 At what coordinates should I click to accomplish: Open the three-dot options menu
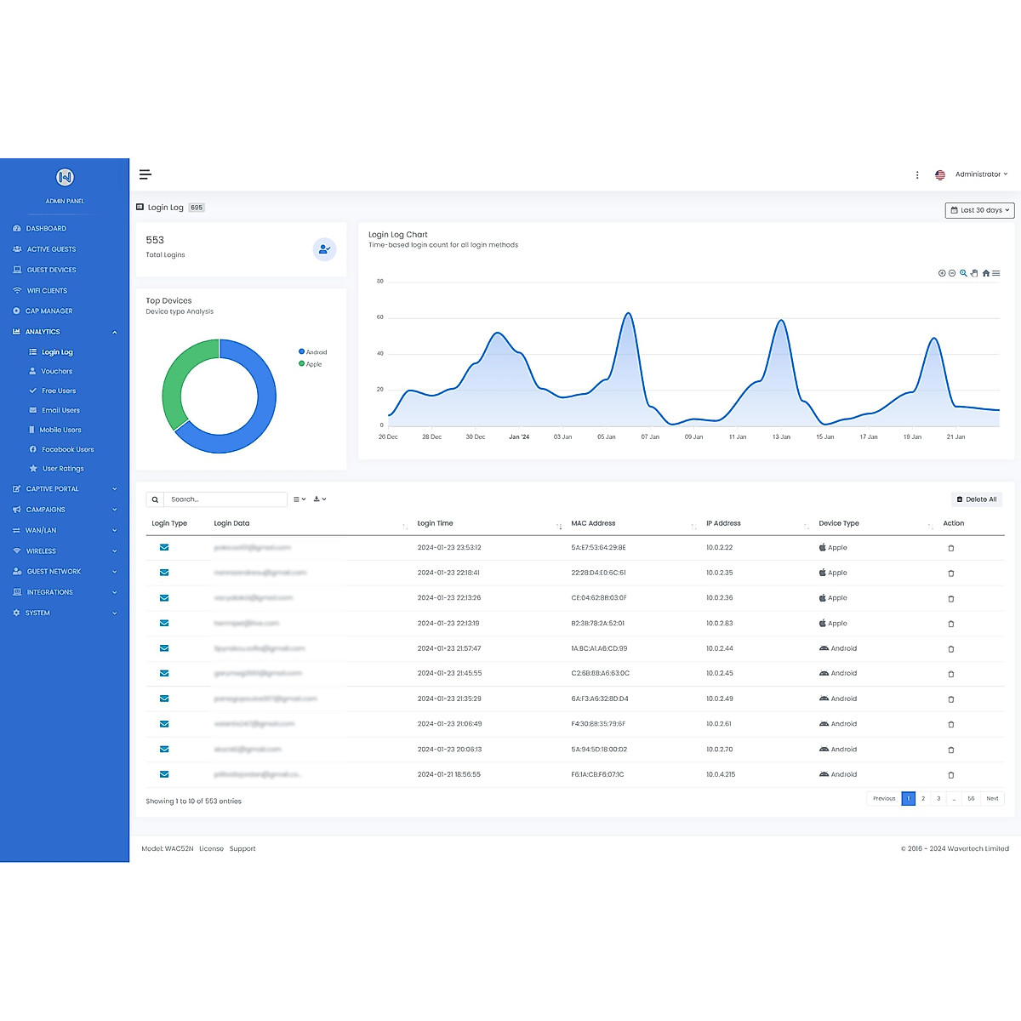pyautogui.click(x=917, y=174)
